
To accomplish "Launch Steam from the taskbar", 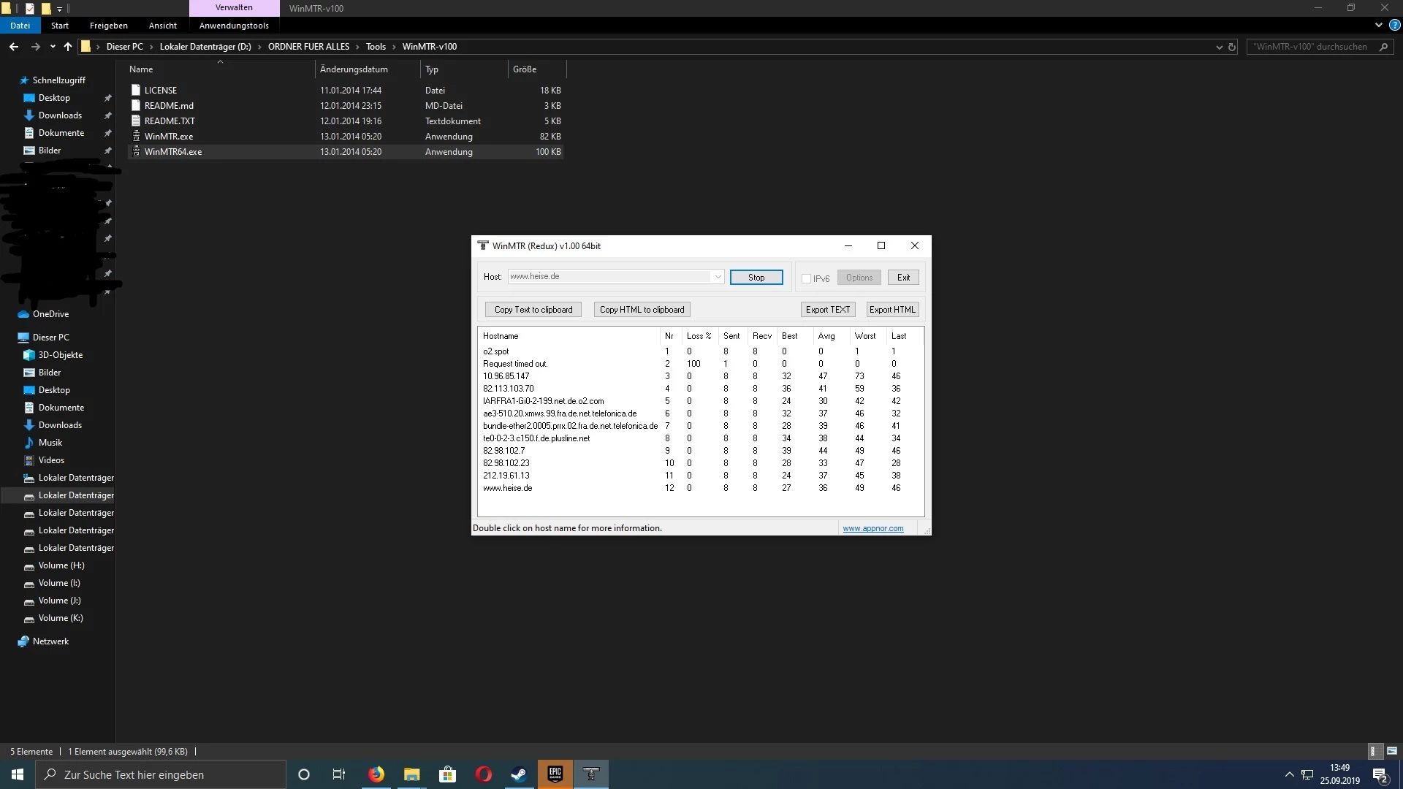I will tap(519, 774).
